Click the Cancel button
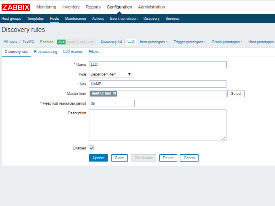Image resolution: width=275 pixels, height=206 pixels. point(189,158)
